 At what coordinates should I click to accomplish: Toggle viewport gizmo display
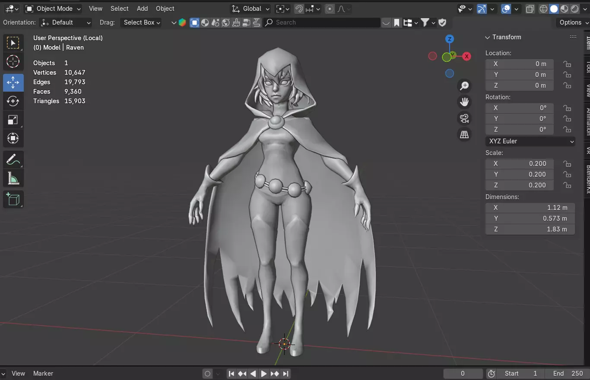point(482,9)
